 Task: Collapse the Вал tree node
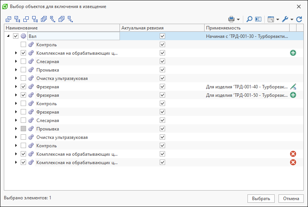tap(8, 36)
